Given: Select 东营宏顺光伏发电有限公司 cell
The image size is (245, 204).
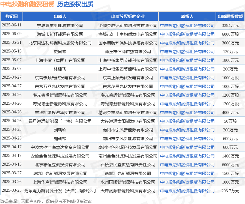Looking at the screenshot, I should (x=60, y=78).
